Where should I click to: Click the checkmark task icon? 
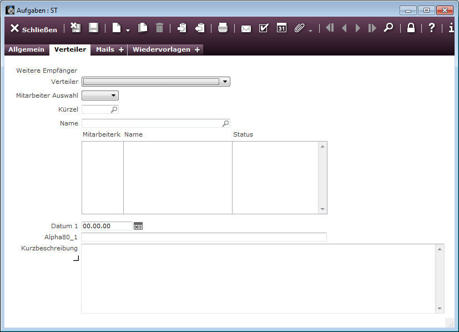[x=264, y=28]
